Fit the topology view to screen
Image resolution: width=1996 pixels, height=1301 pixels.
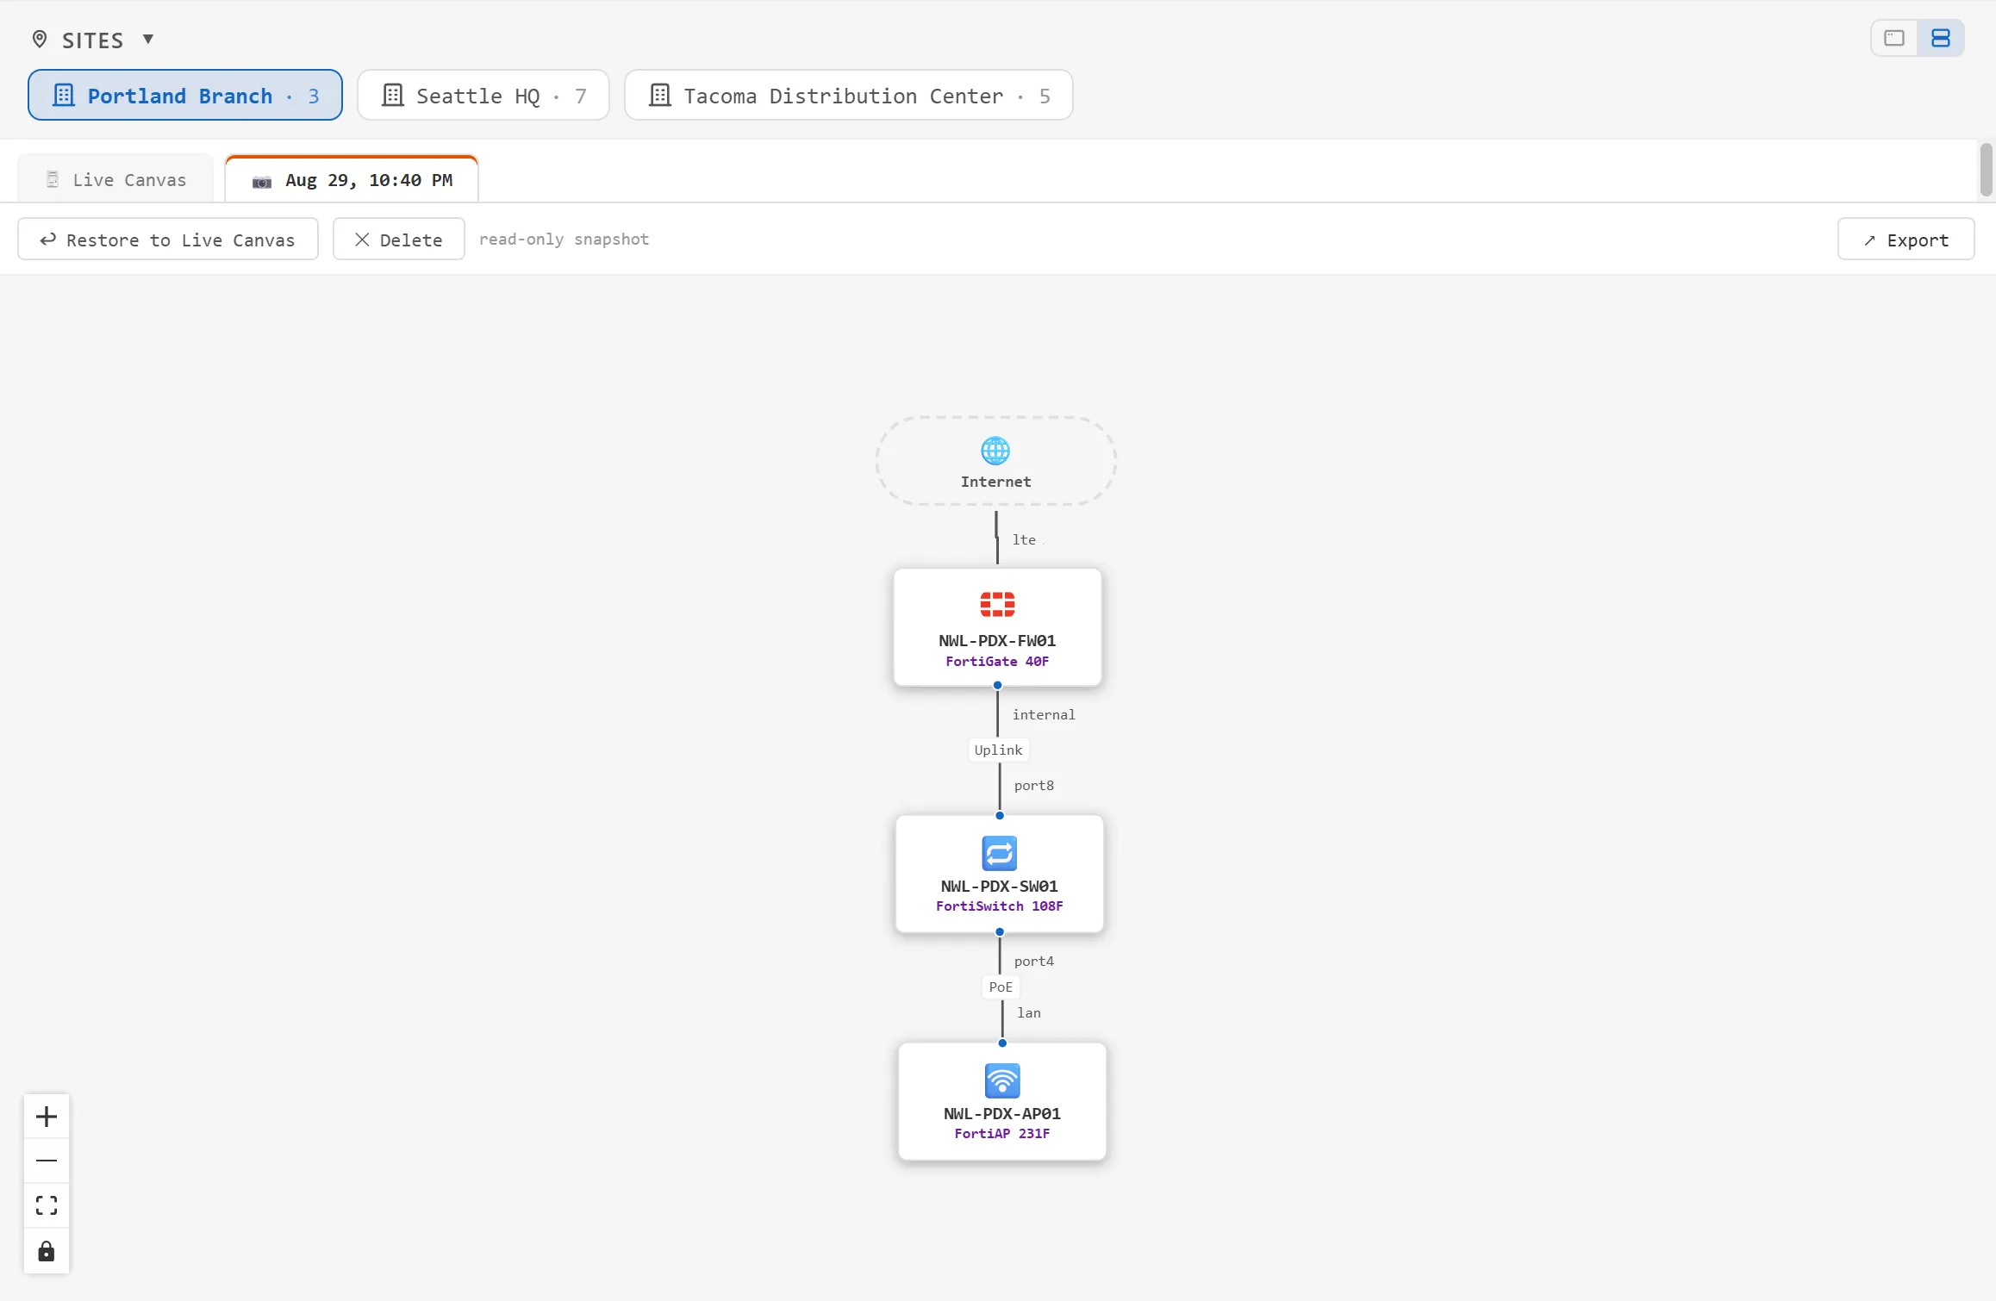pos(47,1205)
